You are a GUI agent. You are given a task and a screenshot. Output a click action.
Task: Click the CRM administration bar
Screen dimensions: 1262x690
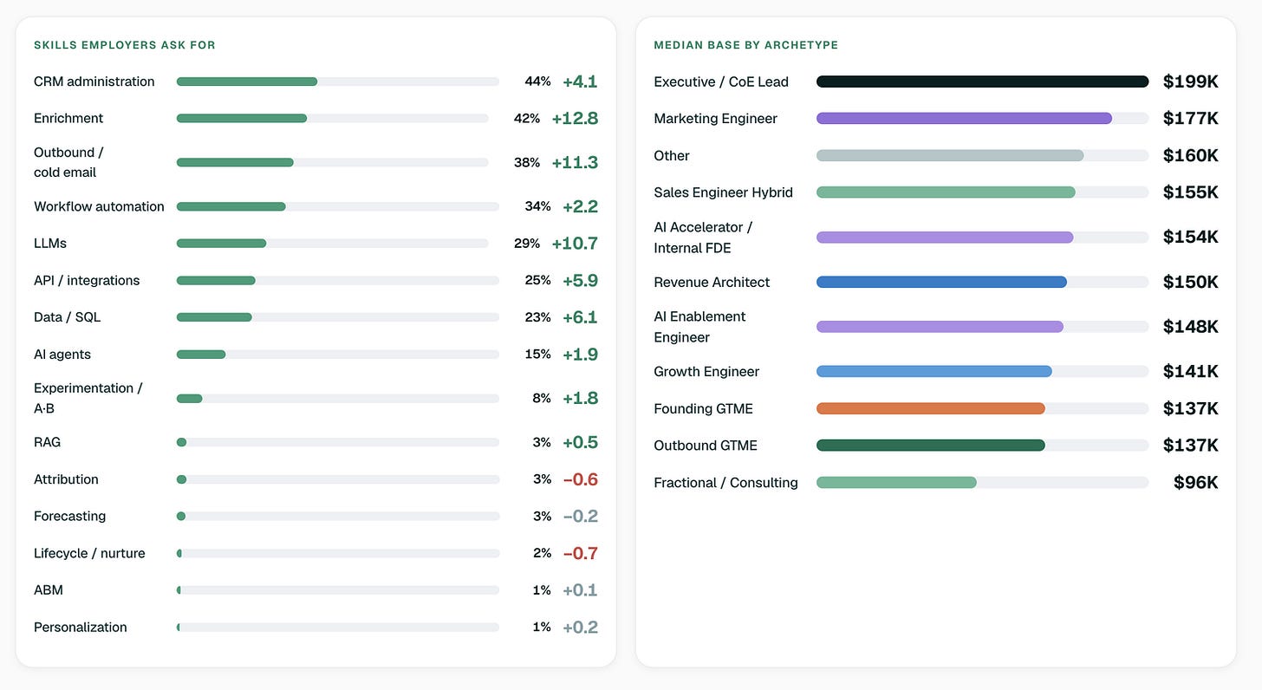[338, 81]
